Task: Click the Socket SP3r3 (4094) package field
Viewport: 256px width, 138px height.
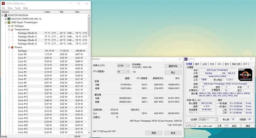Action: coord(217,76)
